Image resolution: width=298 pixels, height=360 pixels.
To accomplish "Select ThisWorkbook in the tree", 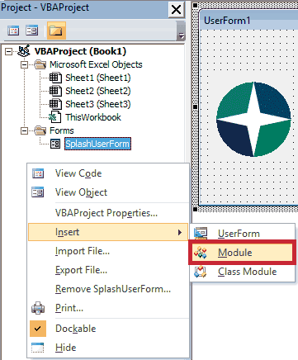I will pos(93,117).
